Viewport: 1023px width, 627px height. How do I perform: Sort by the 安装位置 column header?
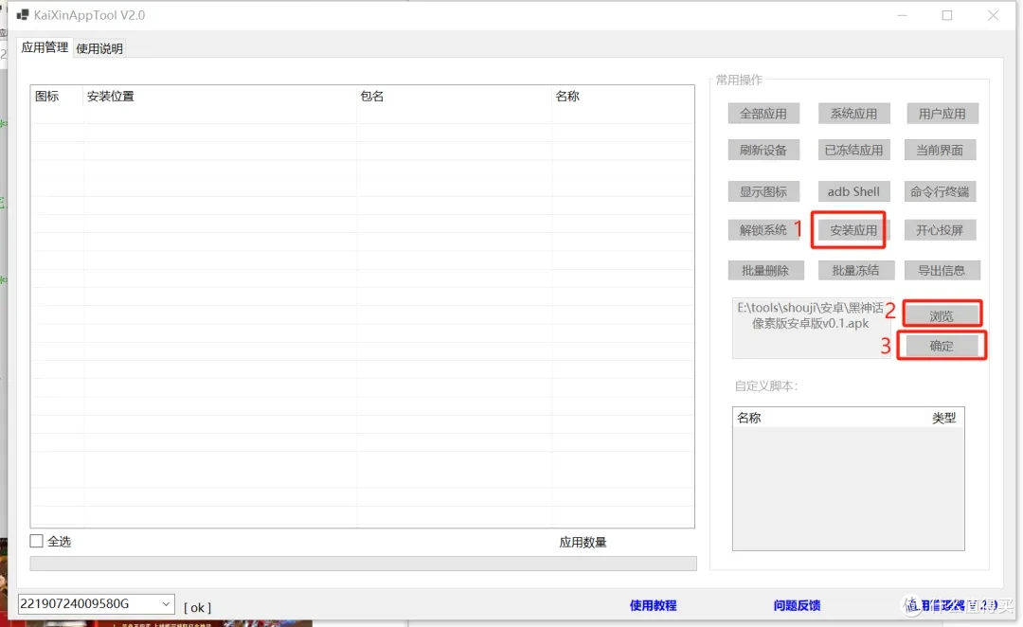[x=219, y=97]
